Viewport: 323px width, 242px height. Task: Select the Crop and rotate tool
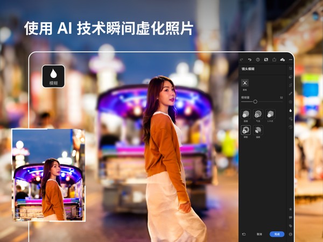click(x=291, y=85)
